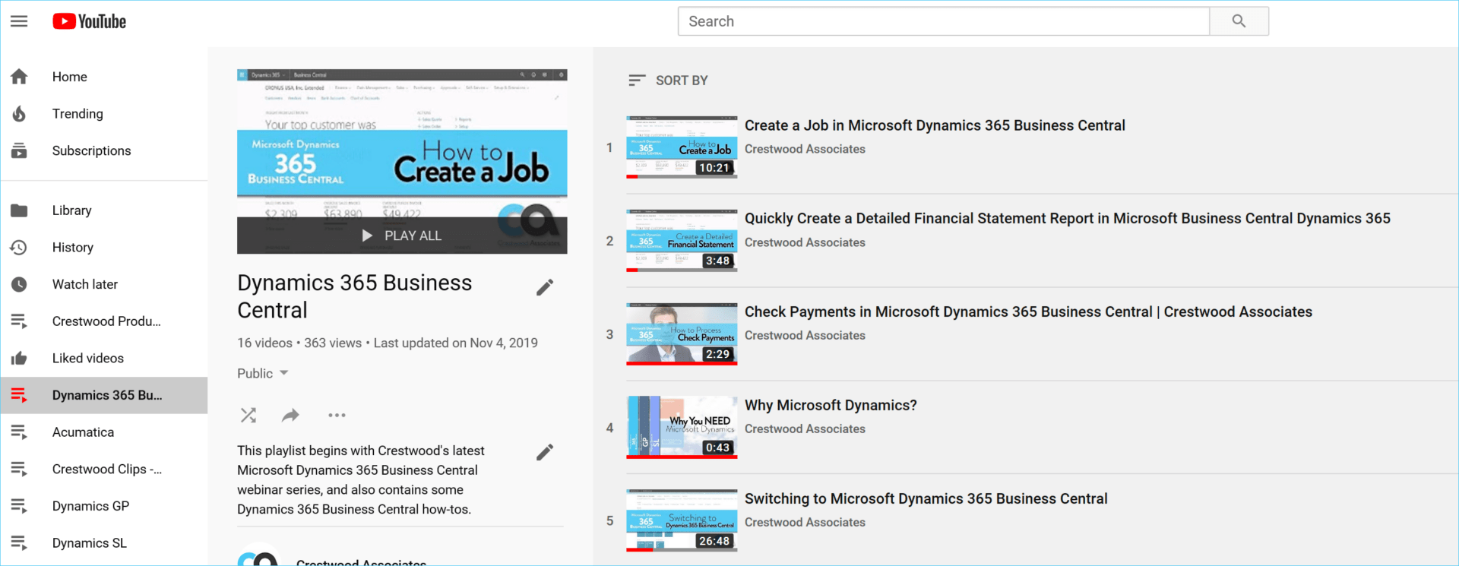Share the playlist

coord(290,415)
